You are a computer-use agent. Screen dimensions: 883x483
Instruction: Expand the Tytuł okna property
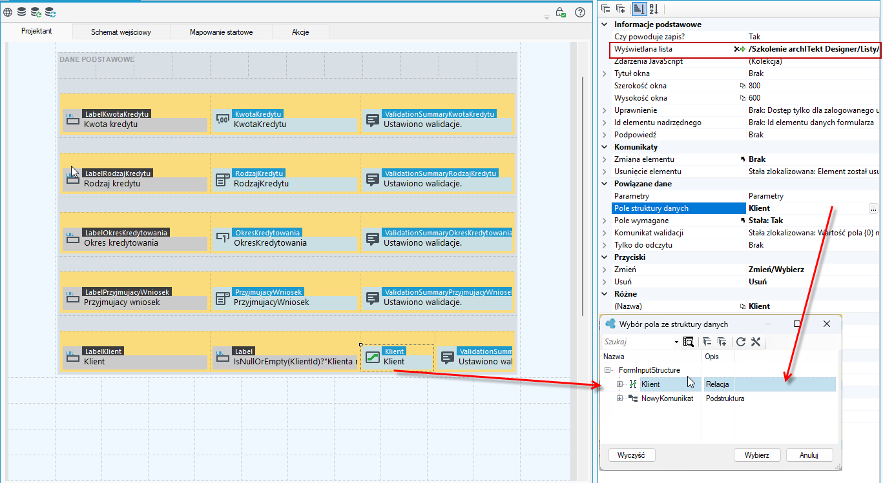[605, 74]
